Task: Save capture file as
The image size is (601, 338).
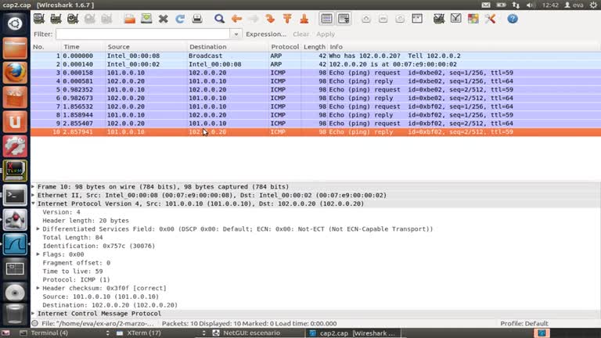Action: click(x=146, y=19)
